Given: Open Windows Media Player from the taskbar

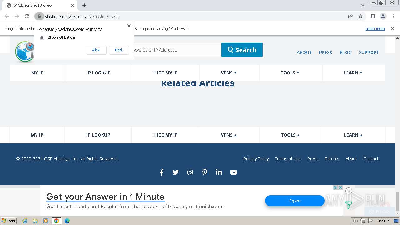Looking at the screenshot, I should [46, 221].
